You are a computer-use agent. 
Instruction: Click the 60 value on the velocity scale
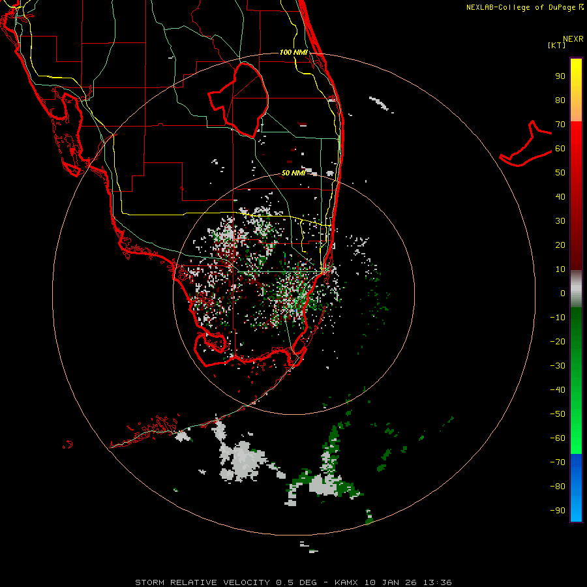pyautogui.click(x=560, y=148)
